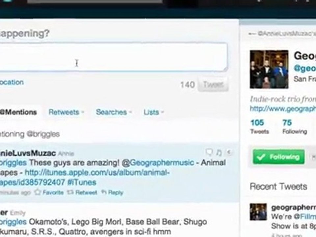Viewport: 316px width, 237px height.
Task: Retweet the AnnieLuvsMuzac tweet
Action: coord(82,192)
